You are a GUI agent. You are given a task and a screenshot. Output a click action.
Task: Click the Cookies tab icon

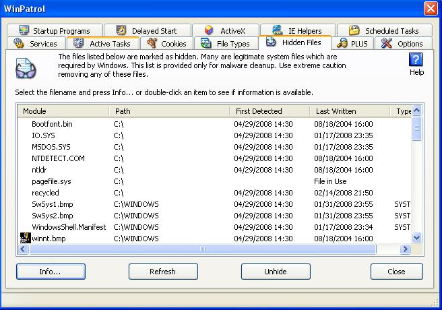152,44
